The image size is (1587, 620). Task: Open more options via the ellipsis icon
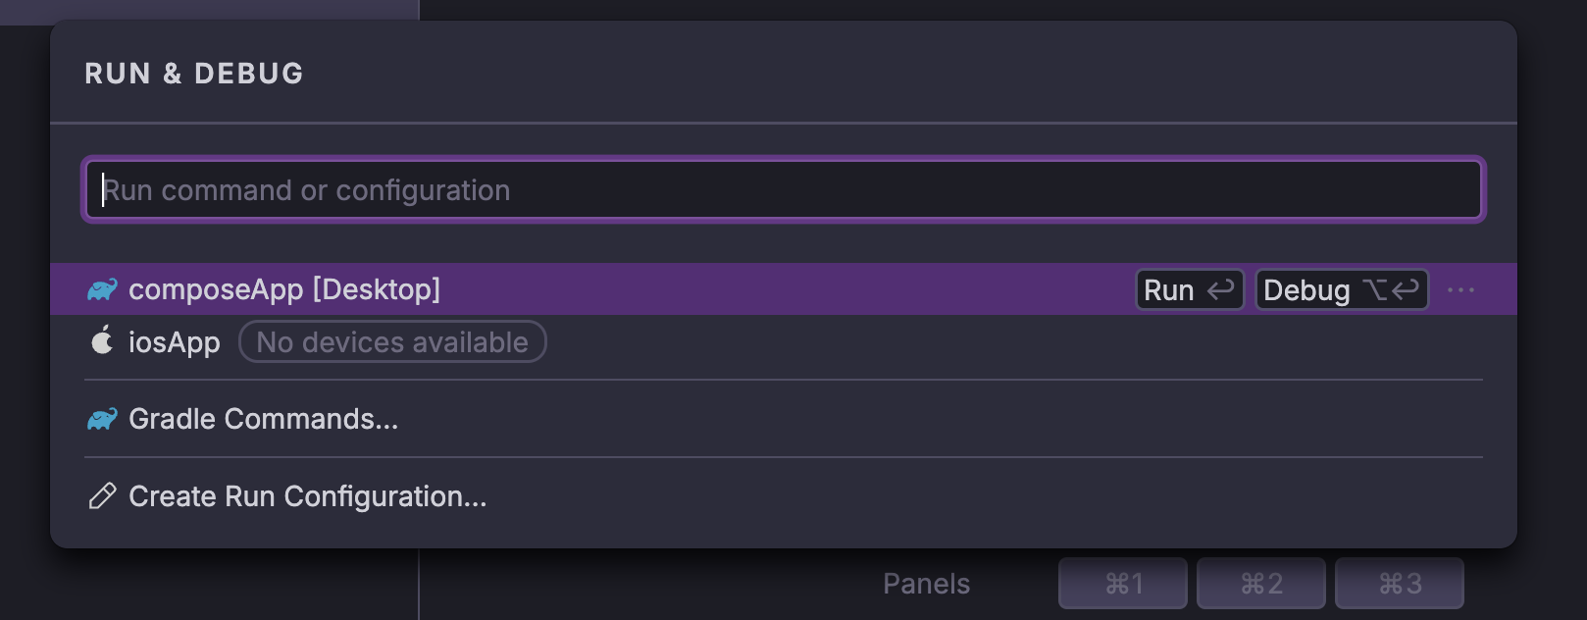pyautogui.click(x=1461, y=289)
